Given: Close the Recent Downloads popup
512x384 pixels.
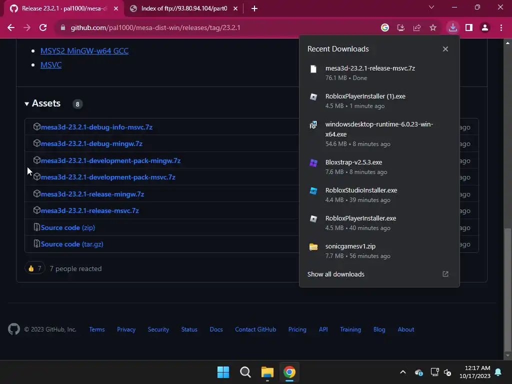Looking at the screenshot, I should click(x=445, y=49).
